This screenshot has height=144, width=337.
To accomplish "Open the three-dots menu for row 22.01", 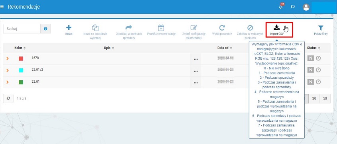I will (196, 83).
